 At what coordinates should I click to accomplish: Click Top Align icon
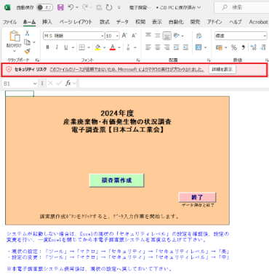coord(148,36)
